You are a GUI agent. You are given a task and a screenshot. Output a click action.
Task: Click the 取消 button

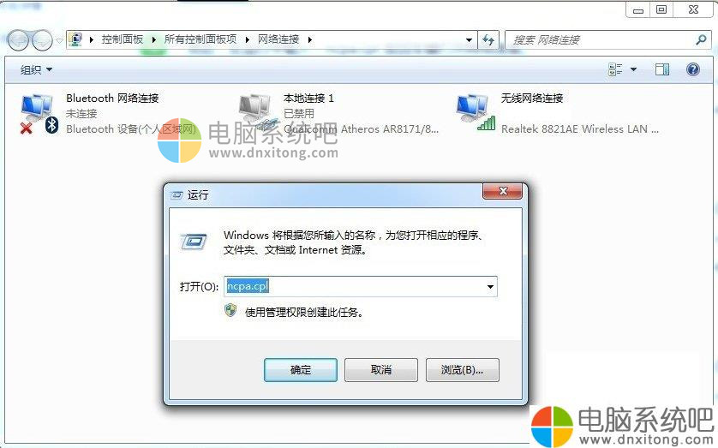tap(381, 370)
